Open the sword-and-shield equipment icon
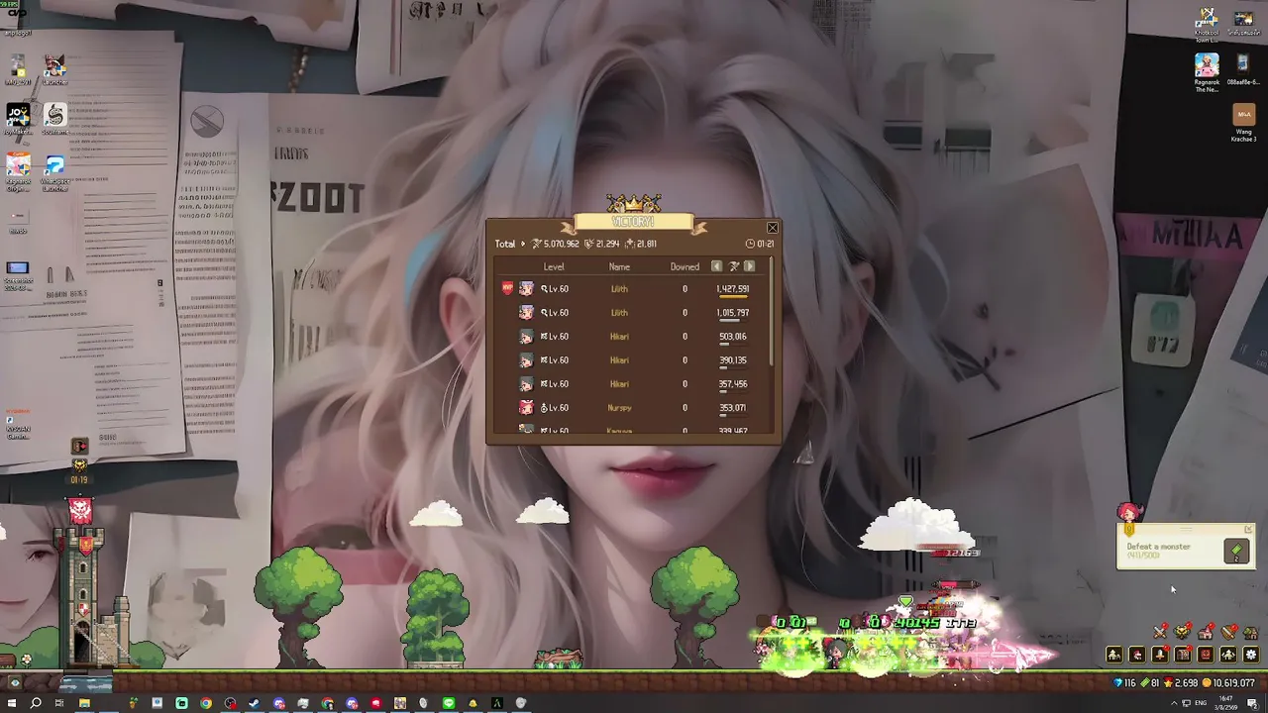1268x713 pixels. [1229, 632]
